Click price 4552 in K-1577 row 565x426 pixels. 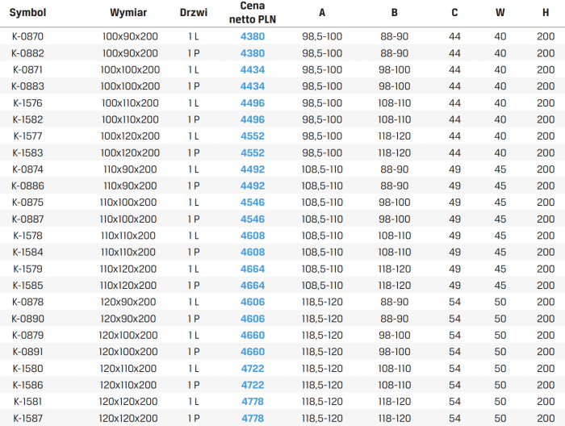coord(253,136)
